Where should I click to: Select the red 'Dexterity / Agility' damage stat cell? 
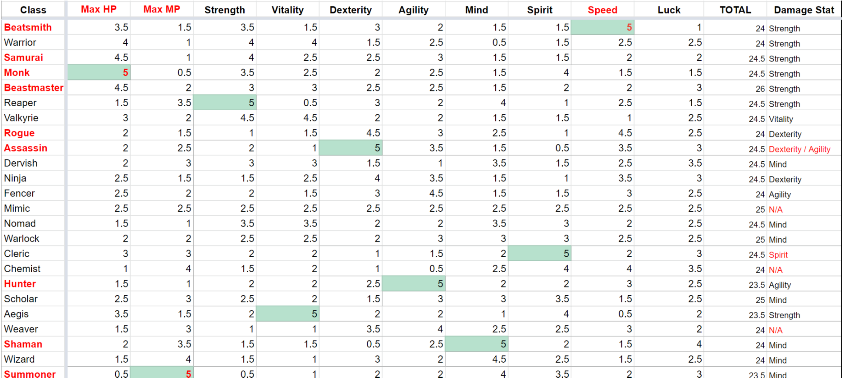point(799,149)
